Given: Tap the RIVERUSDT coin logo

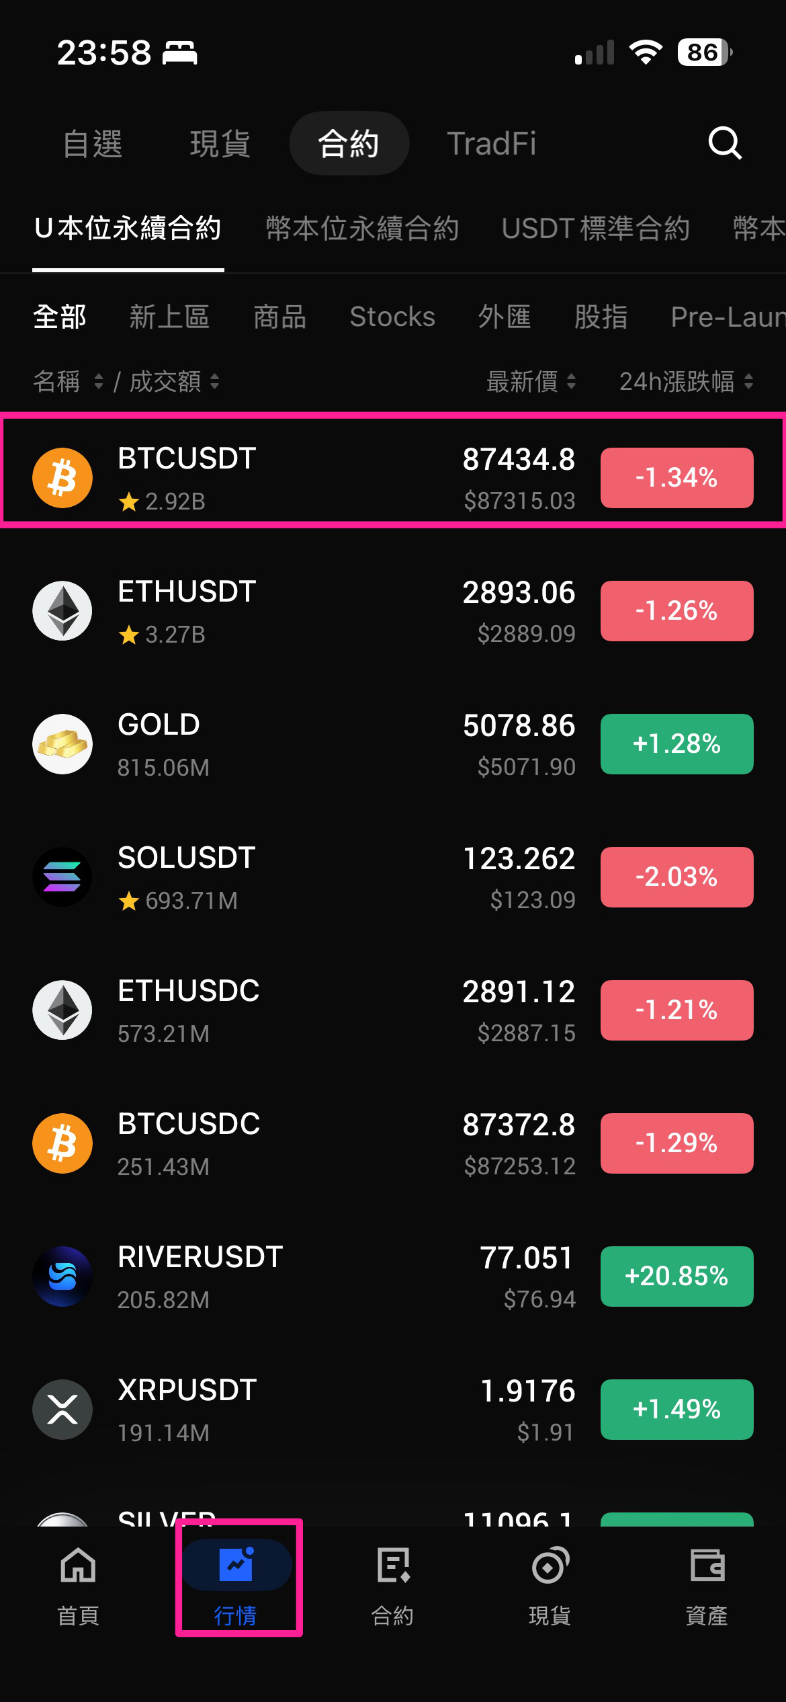Looking at the screenshot, I should (62, 1276).
